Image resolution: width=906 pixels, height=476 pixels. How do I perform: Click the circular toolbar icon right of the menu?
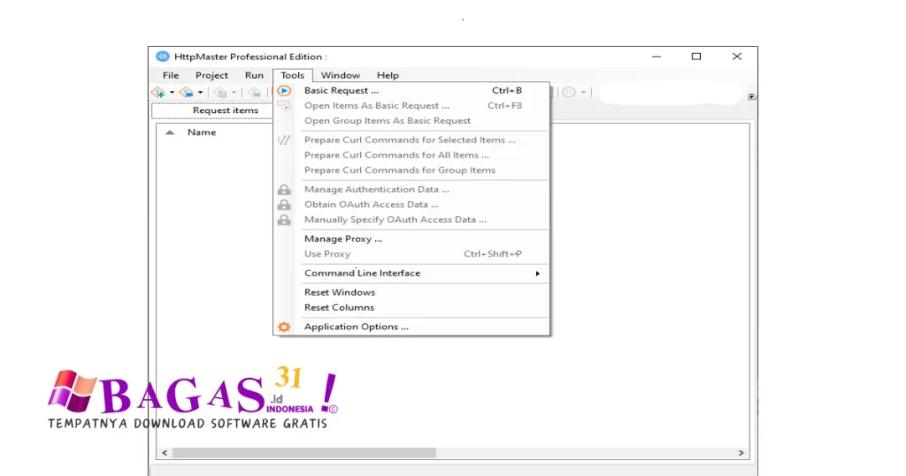[569, 92]
